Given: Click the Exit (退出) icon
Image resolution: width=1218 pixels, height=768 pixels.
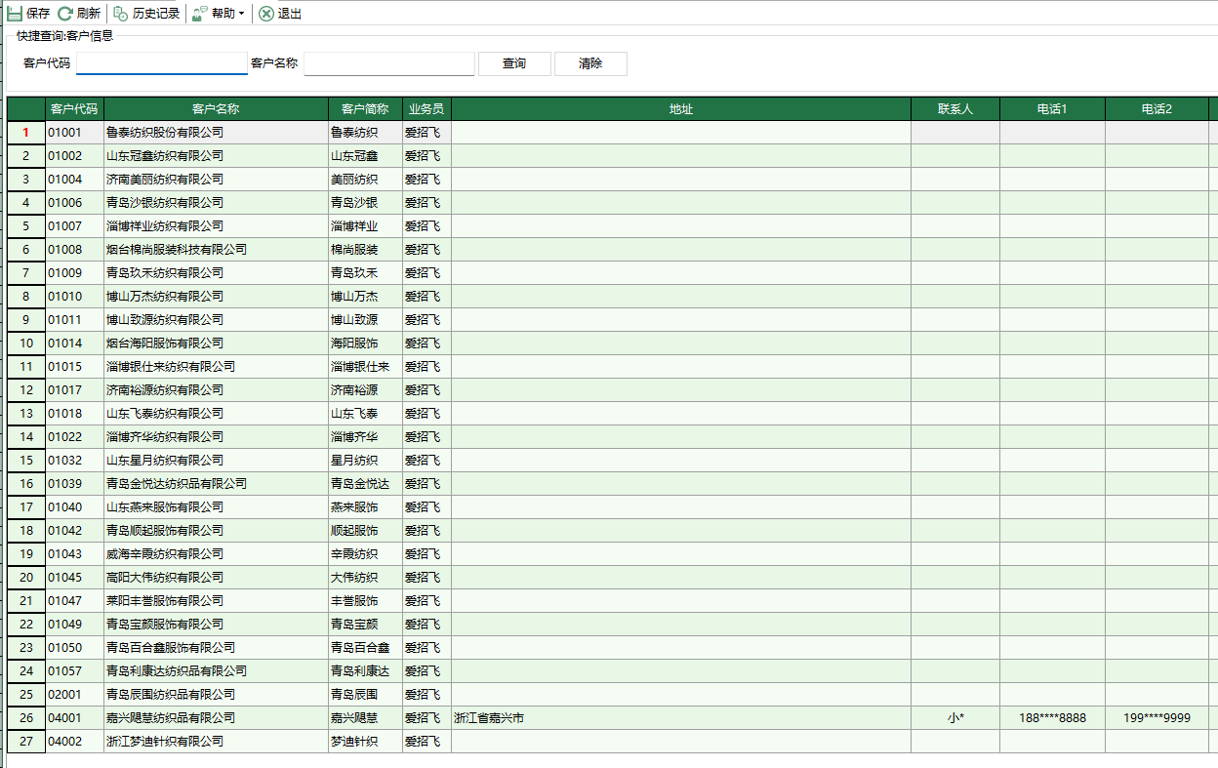Looking at the screenshot, I should click(x=265, y=14).
